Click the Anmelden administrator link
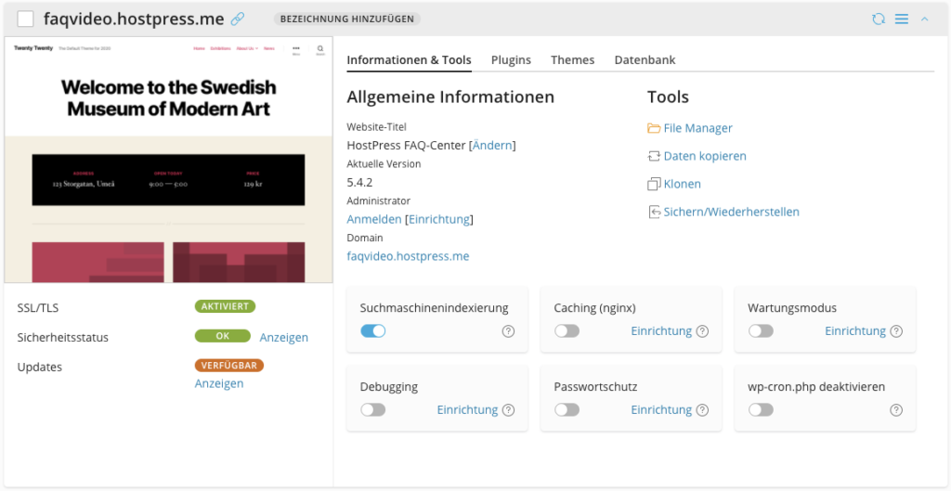Image resolution: width=951 pixels, height=491 pixels. coord(374,219)
